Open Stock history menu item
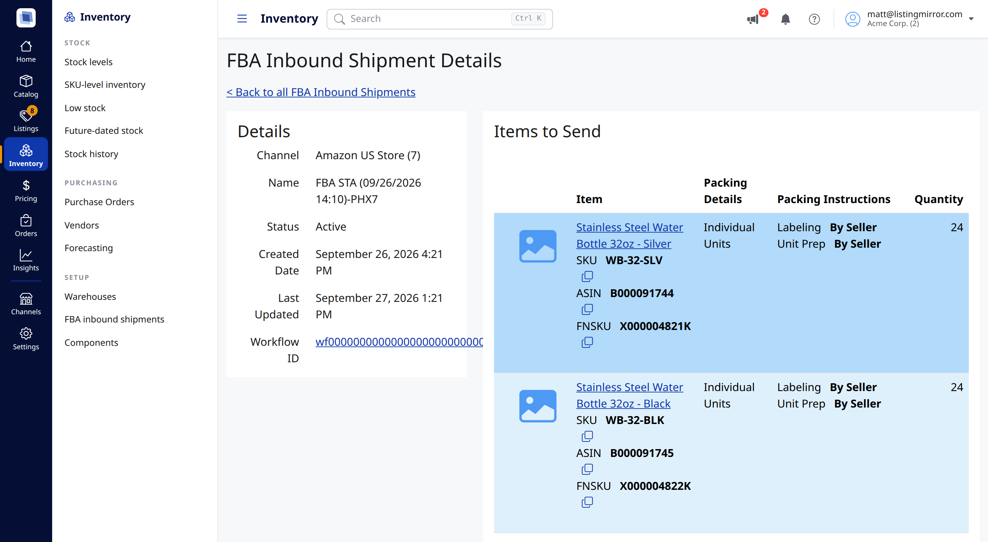 (x=91, y=154)
